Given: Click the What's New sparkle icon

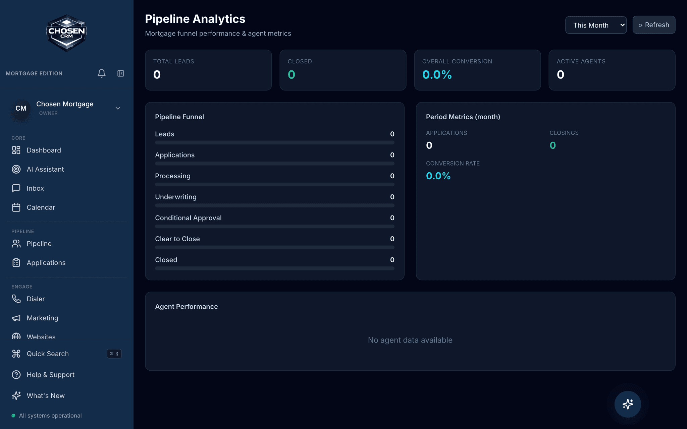Looking at the screenshot, I should coord(16,396).
